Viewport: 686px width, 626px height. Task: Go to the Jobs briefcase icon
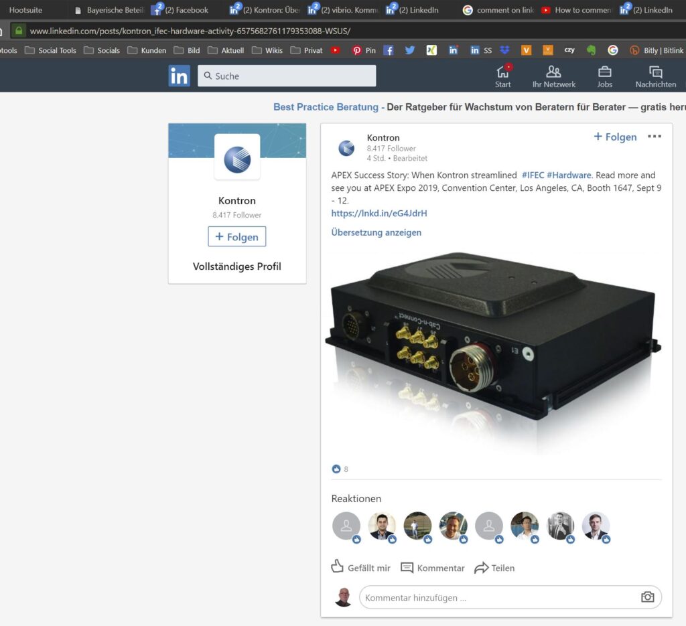pyautogui.click(x=604, y=72)
